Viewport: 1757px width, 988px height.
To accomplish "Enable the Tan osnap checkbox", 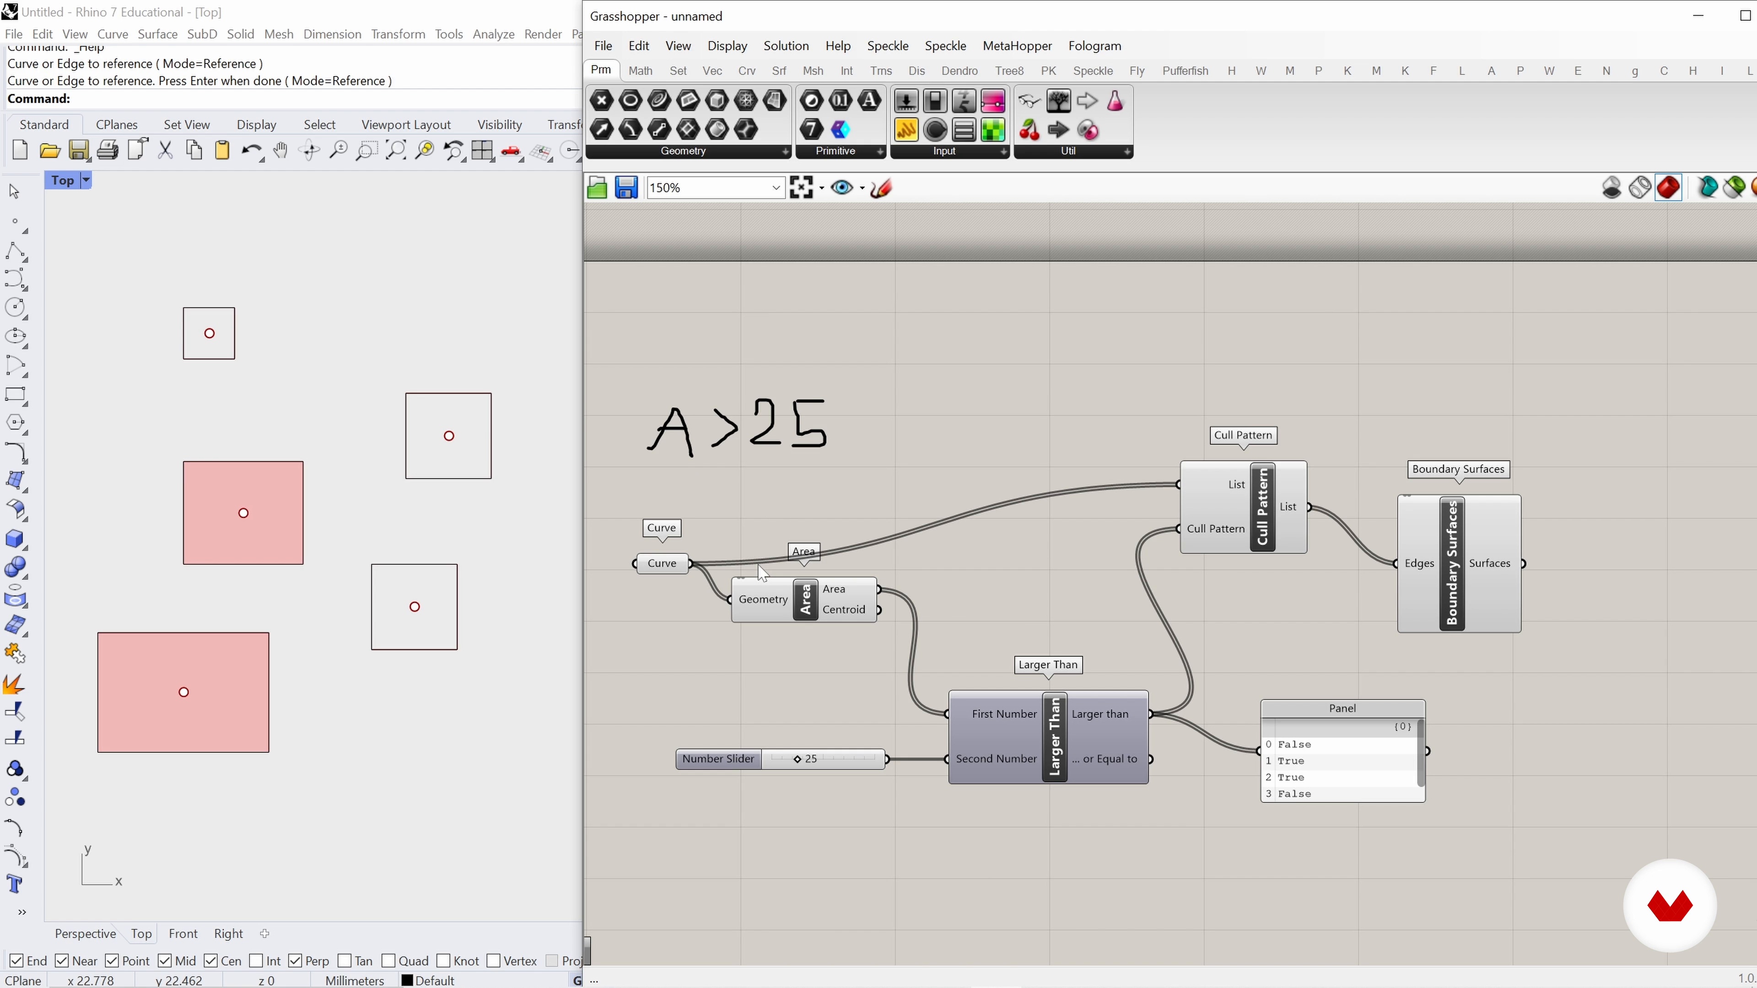I will (345, 960).
